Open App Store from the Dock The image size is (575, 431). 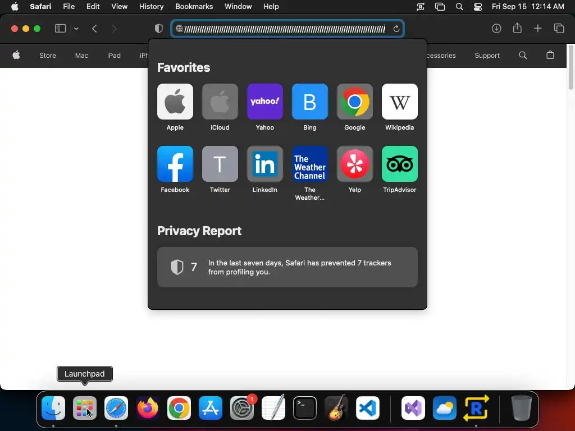point(211,408)
